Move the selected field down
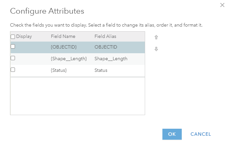This screenshot has width=227, height=152. click(x=156, y=49)
